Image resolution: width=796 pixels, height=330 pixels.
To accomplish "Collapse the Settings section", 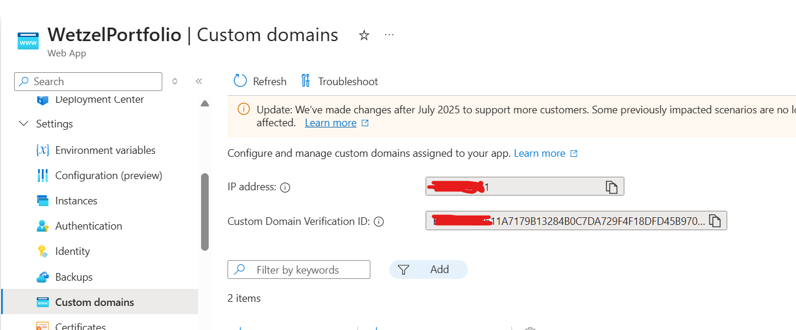I will 24,124.
